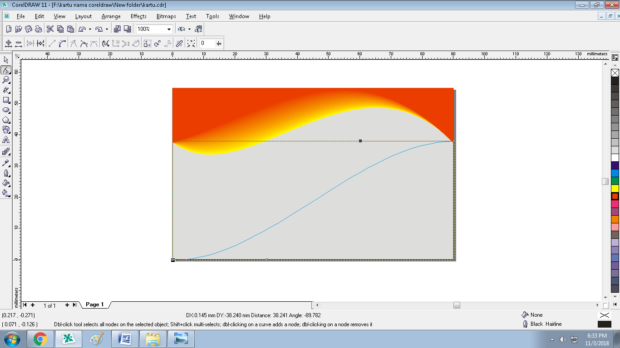Open the Layout menu

[84, 16]
